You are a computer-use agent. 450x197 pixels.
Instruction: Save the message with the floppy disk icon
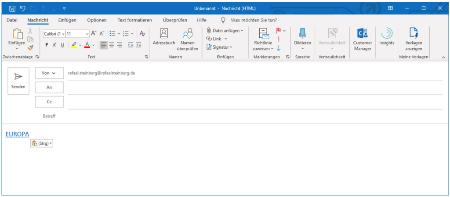(x=12, y=8)
